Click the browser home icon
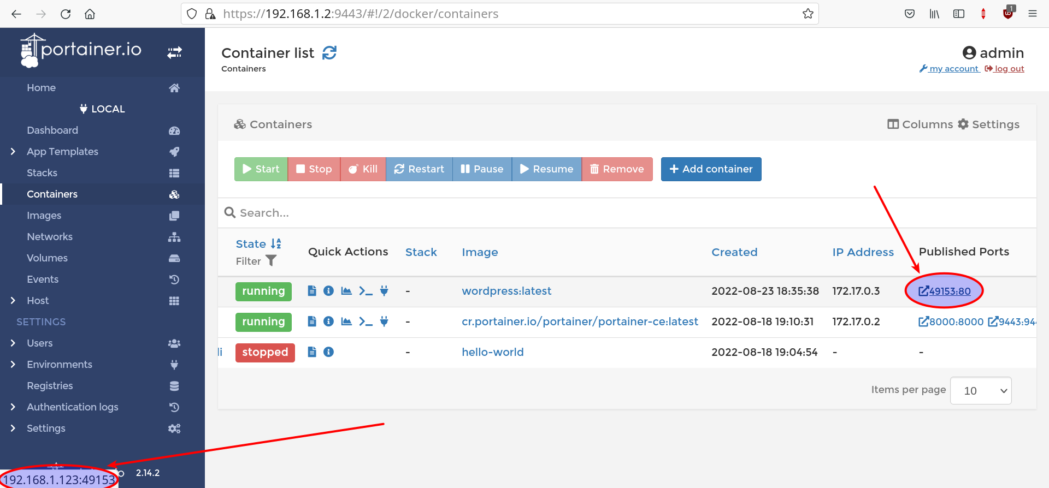Image resolution: width=1049 pixels, height=488 pixels. pos(90,14)
